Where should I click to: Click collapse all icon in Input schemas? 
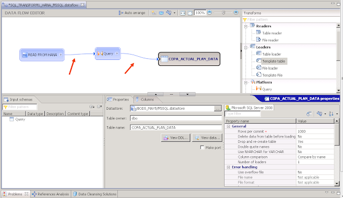pyautogui.click(x=99, y=106)
